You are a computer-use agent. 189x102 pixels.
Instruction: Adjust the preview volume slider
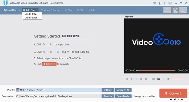point(178,79)
